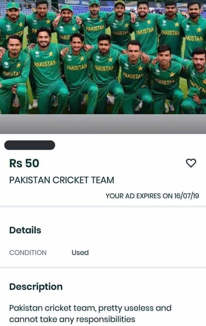Image resolution: width=206 pixels, height=326 pixels.
Task: Tap the ad expiry date text
Action: click(152, 196)
